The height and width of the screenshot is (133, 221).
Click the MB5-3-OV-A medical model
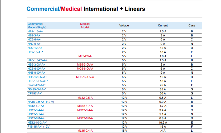point(85,64)
